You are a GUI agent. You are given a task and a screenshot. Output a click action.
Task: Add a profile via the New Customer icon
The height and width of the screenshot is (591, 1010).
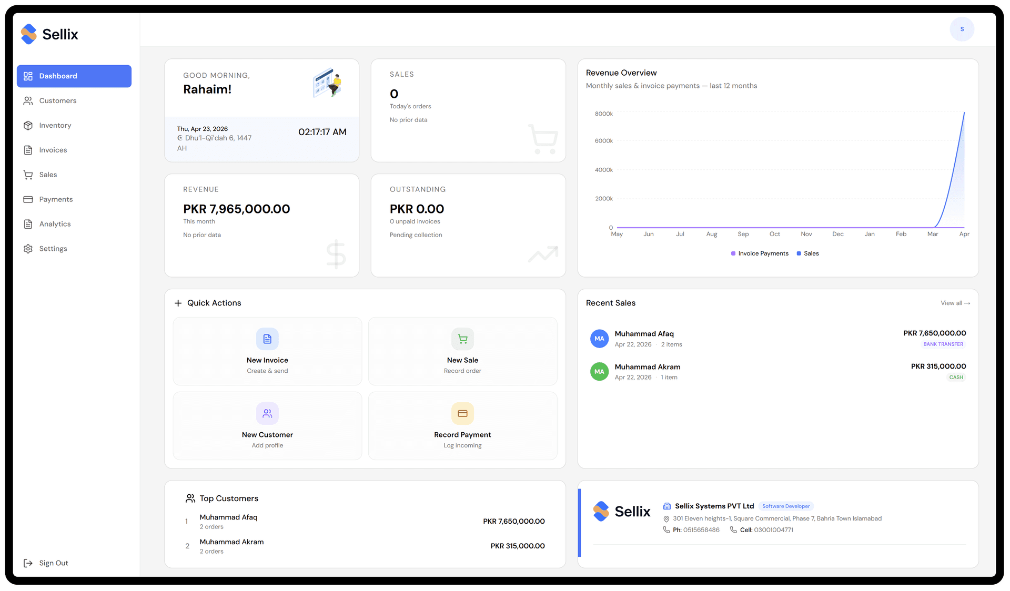coord(267,414)
